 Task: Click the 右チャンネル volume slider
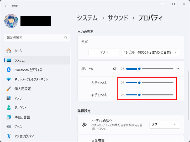[150, 95]
